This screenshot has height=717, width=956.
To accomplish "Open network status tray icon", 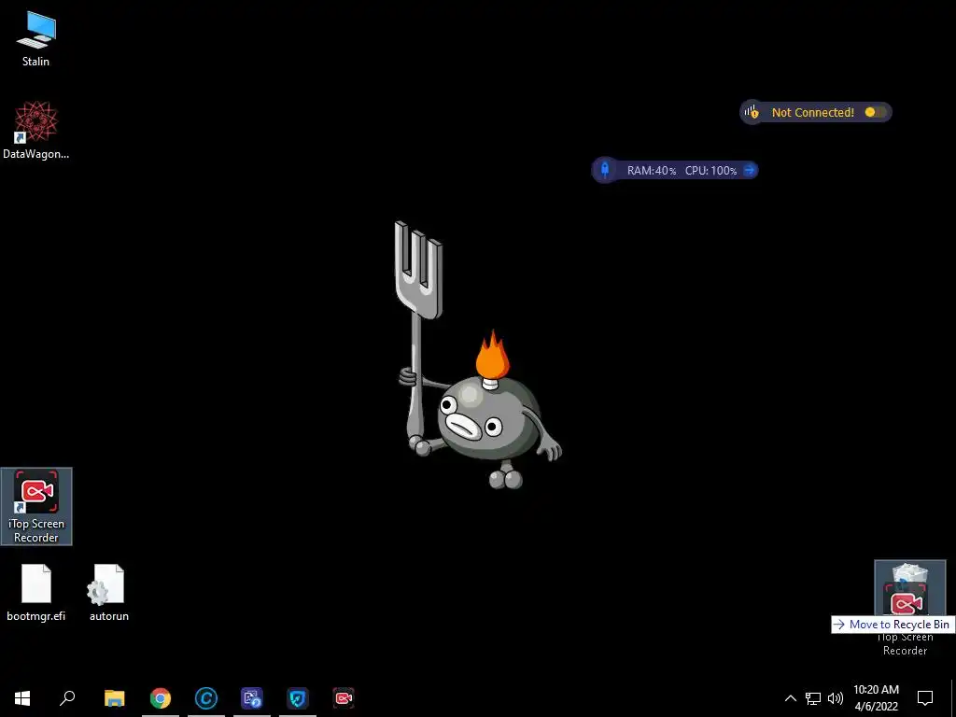I will pos(813,698).
